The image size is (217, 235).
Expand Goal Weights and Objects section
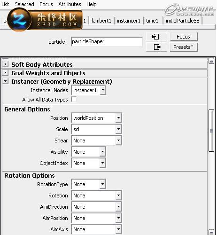(6, 73)
